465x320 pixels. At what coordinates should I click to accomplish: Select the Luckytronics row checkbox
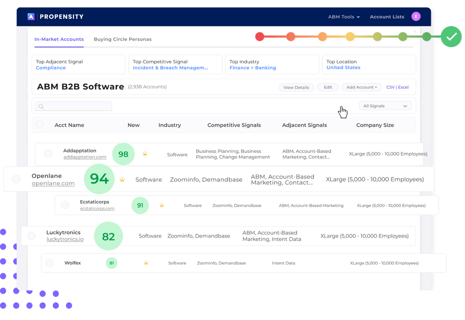[x=31, y=236]
